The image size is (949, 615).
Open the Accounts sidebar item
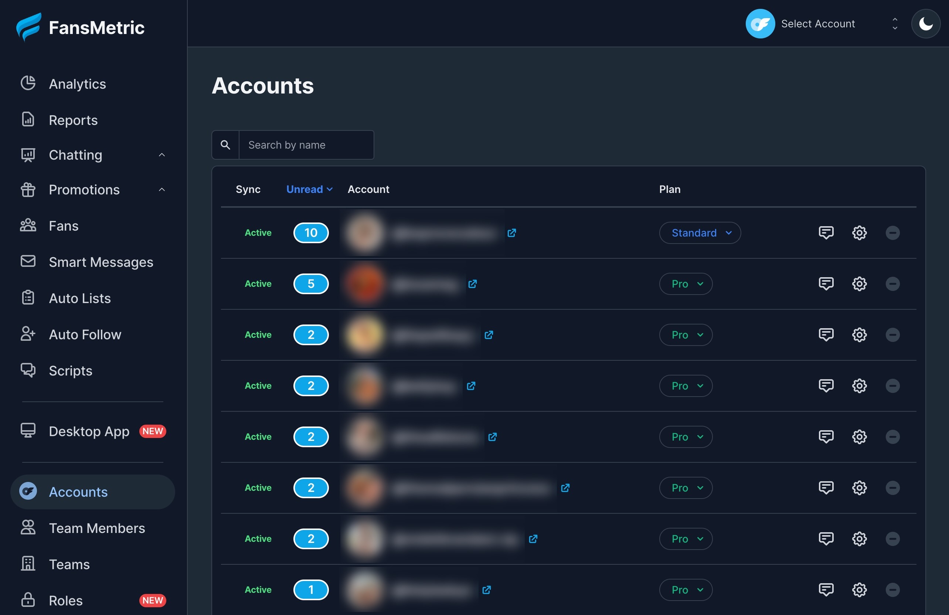coord(92,492)
